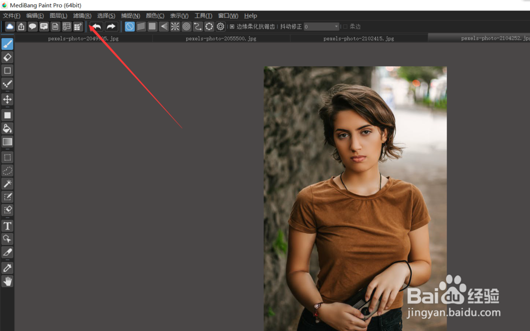Open snap settings gear
Screen dimensions: 530x331
[x=220, y=27]
